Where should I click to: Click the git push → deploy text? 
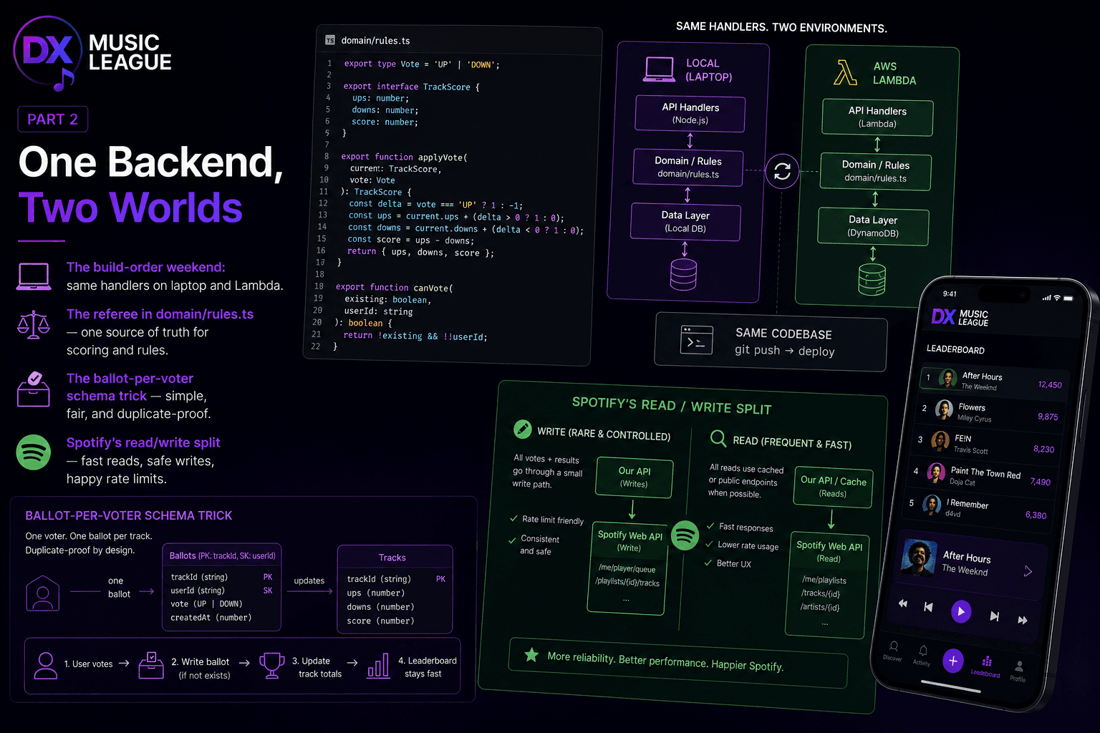784,351
